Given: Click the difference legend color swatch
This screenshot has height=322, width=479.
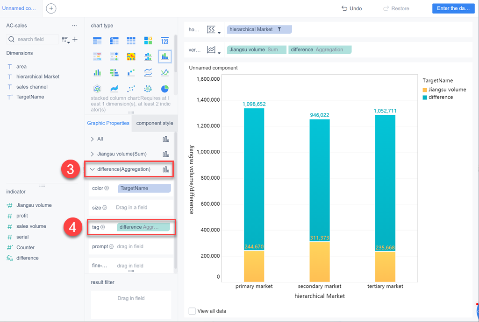Looking at the screenshot, I should coord(425,97).
